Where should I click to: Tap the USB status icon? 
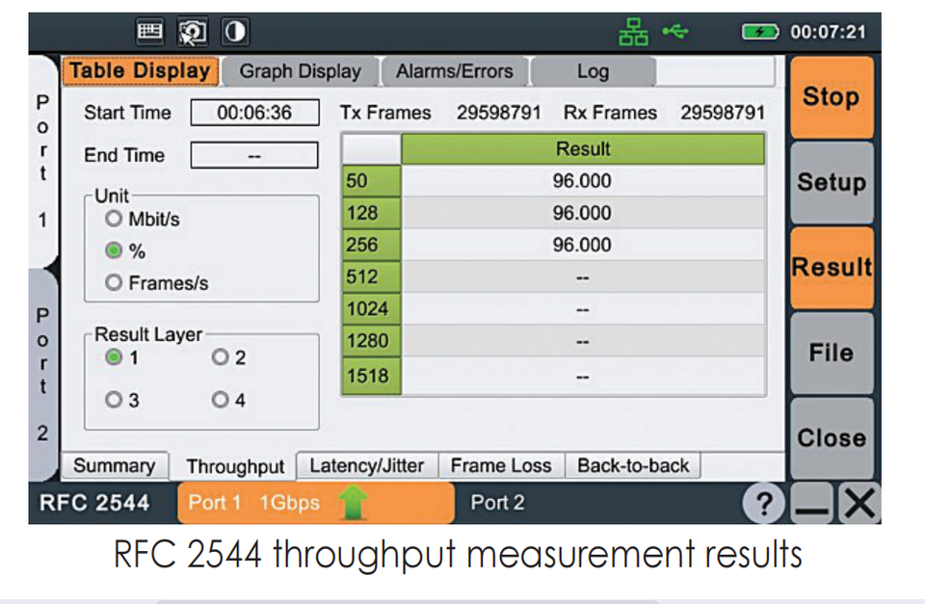(x=674, y=31)
